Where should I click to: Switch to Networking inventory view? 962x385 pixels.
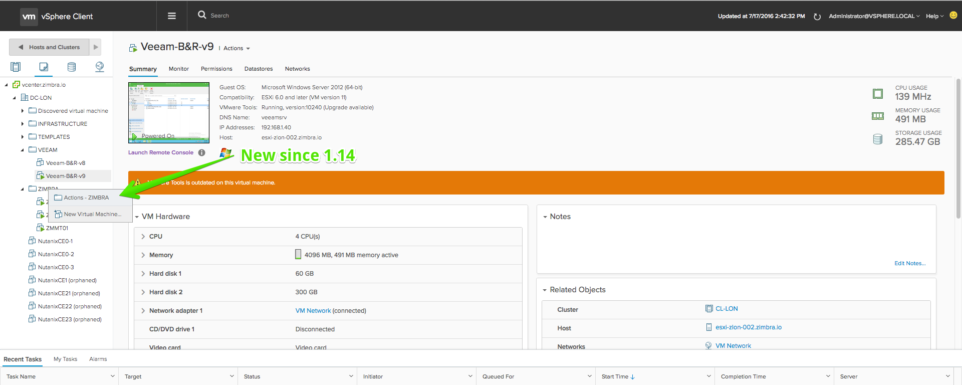(100, 67)
